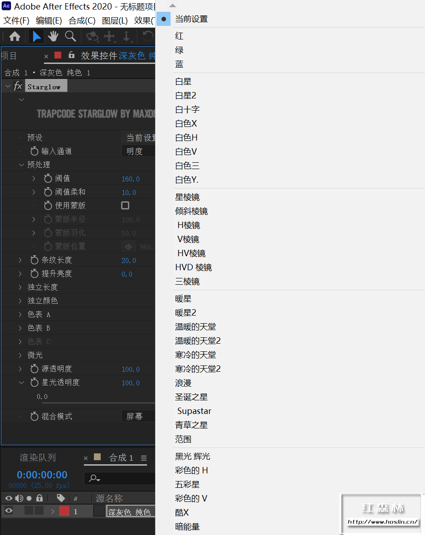The width and height of the screenshot is (425, 535).
Task: Select the Hand tool in the toolbar
Action: pyautogui.click(x=53, y=36)
